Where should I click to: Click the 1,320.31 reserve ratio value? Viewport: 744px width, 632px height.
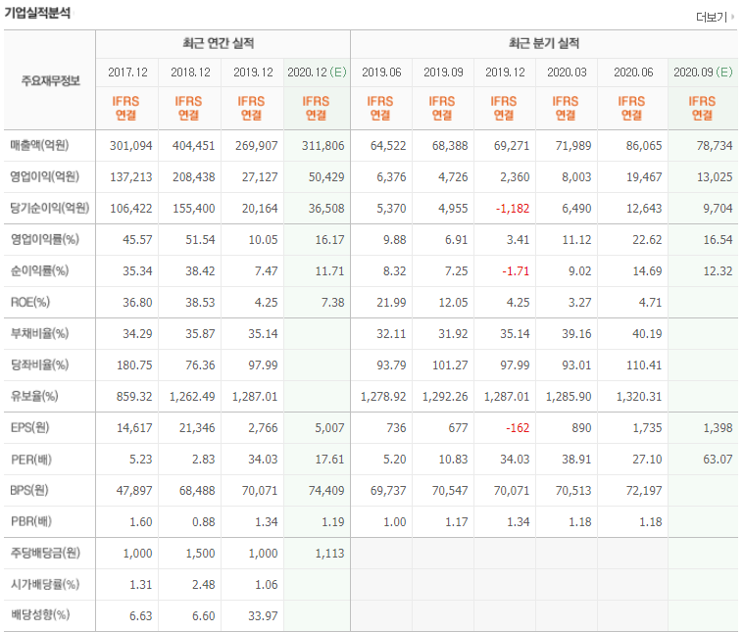(x=639, y=397)
